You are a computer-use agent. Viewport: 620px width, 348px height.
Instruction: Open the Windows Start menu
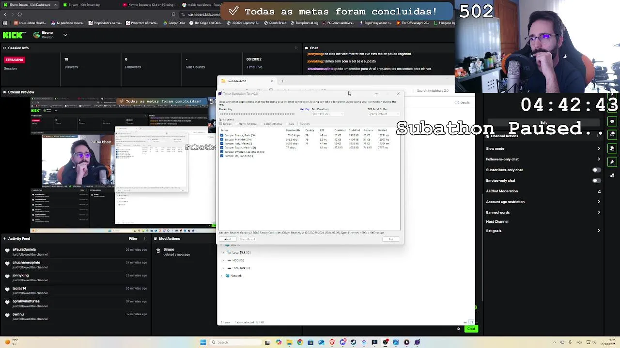[x=203, y=342]
